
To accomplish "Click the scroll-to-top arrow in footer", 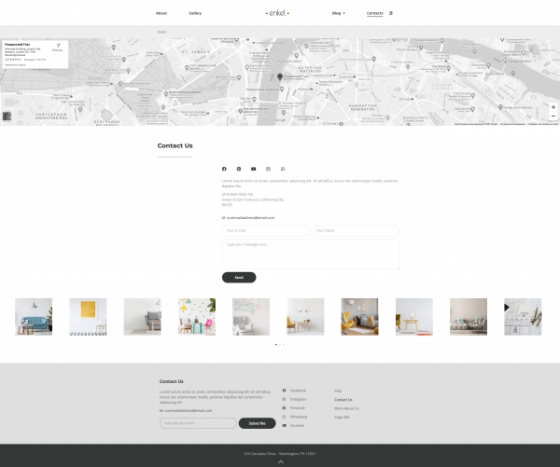I will (280, 460).
